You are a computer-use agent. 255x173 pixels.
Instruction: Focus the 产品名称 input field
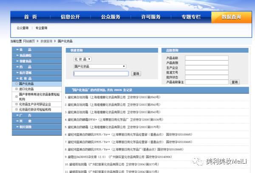tap(207, 58)
